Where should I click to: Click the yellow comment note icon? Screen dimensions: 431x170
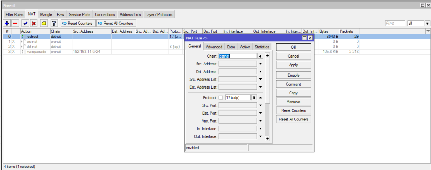pos(44,23)
